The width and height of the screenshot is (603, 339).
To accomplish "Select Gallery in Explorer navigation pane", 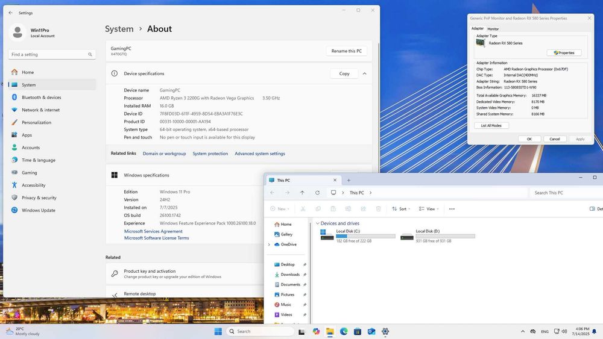I will click(x=286, y=234).
